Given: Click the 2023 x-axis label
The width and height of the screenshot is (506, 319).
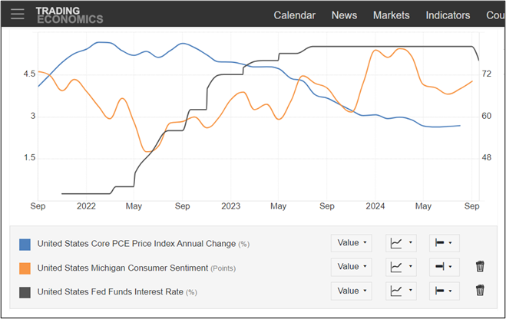Looking at the screenshot, I should 231,206.
